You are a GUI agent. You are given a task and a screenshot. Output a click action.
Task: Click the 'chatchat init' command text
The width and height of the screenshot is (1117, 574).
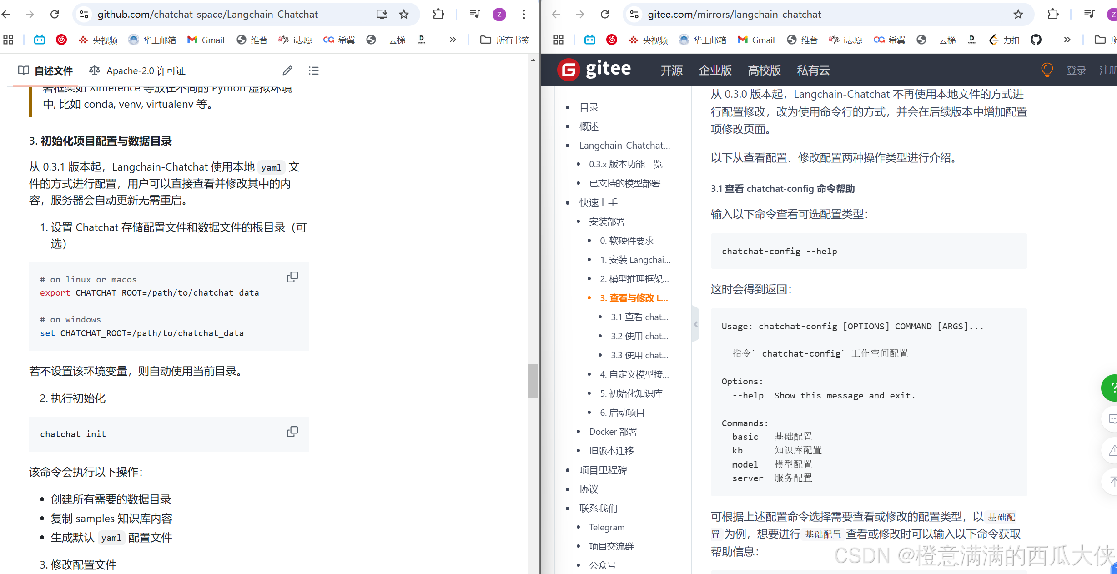click(73, 434)
